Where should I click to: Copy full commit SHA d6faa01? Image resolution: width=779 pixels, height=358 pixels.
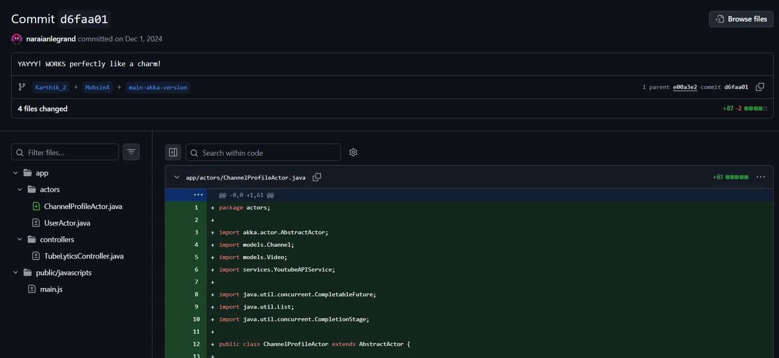760,87
